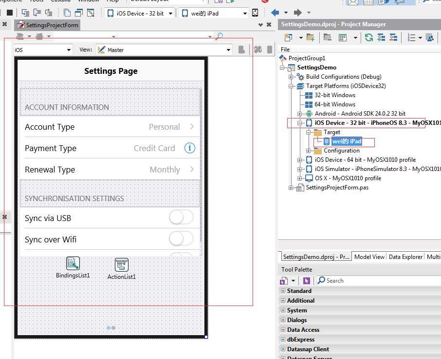Open the View Unit icon
Screen dimensions: 441x359
pyautogui.click(x=67, y=13)
